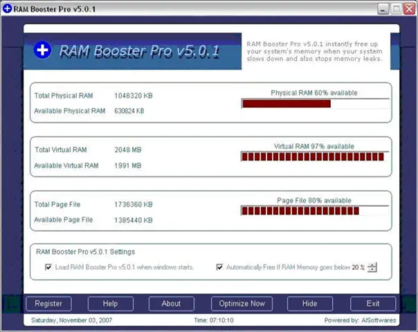Click the 'RAM Booster Pro v5.0.1 Settings' heading
This screenshot has width=418, height=332.
pyautogui.click(x=86, y=252)
